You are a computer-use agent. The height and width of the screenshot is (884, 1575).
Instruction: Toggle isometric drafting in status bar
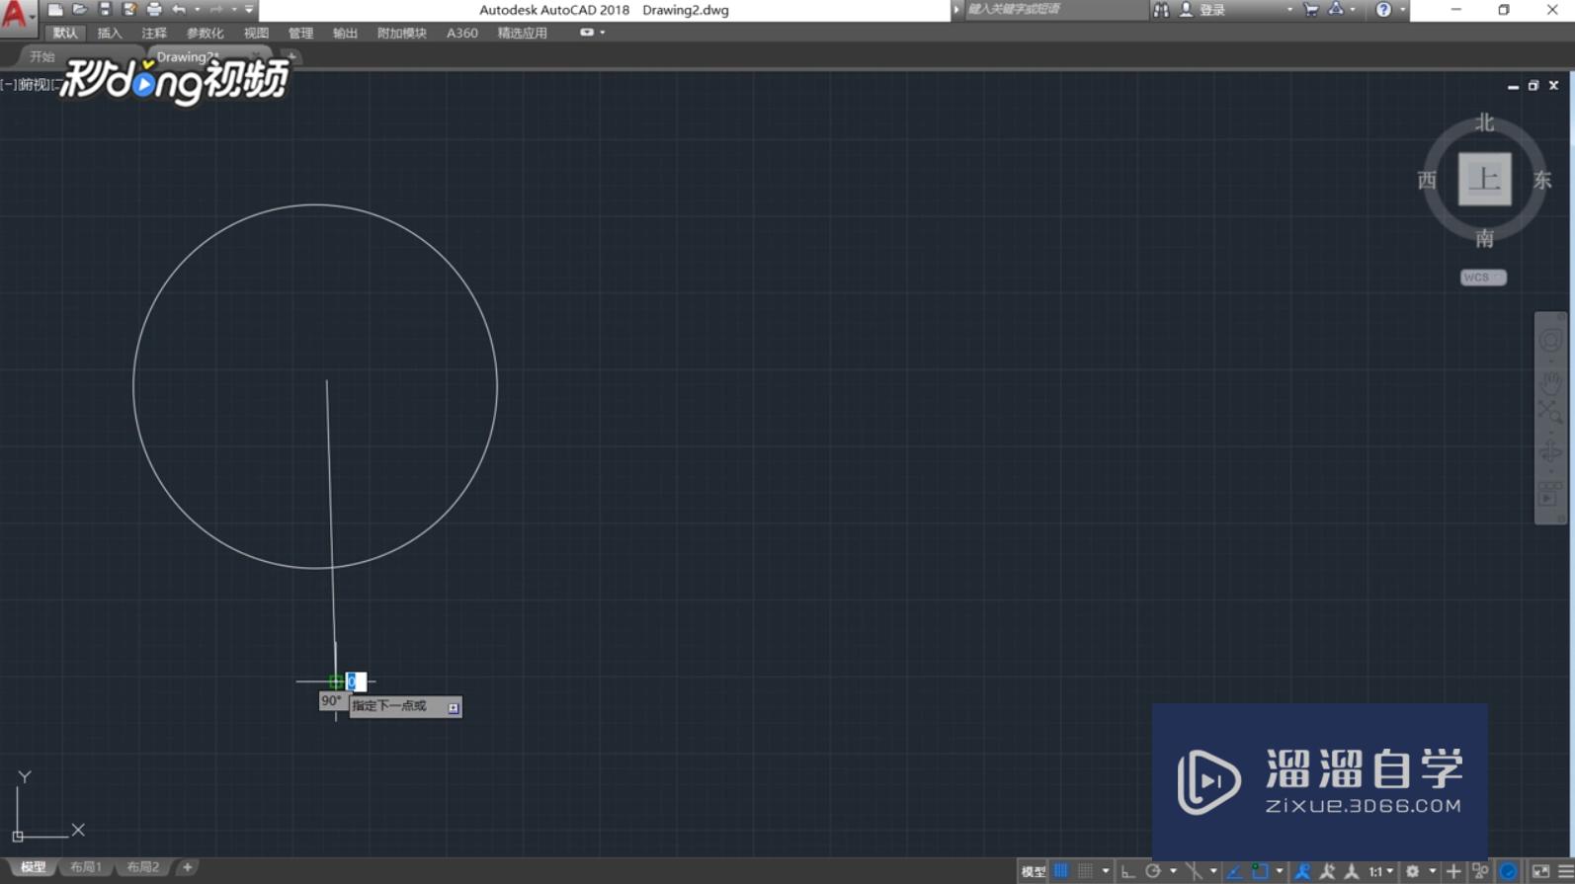(1195, 871)
